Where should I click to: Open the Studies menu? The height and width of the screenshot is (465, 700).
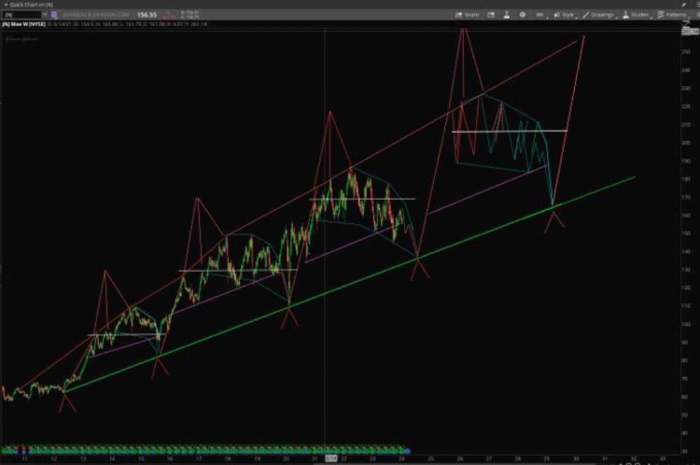pos(636,15)
